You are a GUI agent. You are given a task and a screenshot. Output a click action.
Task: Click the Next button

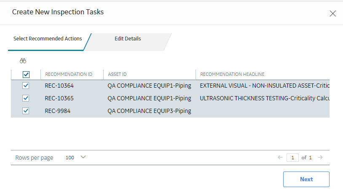(x=306, y=179)
